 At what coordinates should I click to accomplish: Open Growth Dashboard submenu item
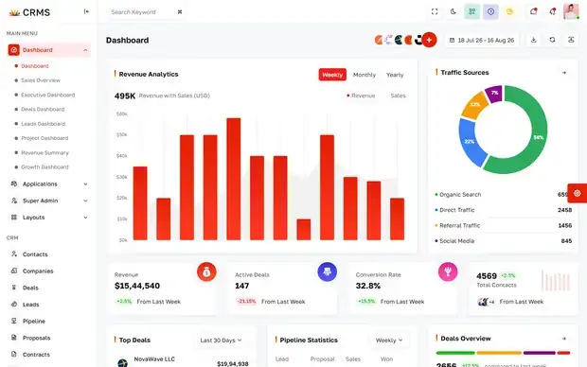[44, 166]
